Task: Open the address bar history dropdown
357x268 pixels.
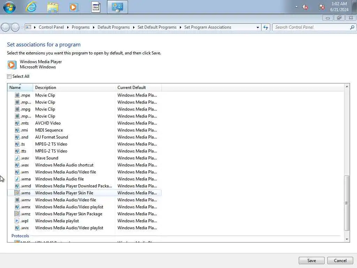Action: pyautogui.click(x=258, y=27)
